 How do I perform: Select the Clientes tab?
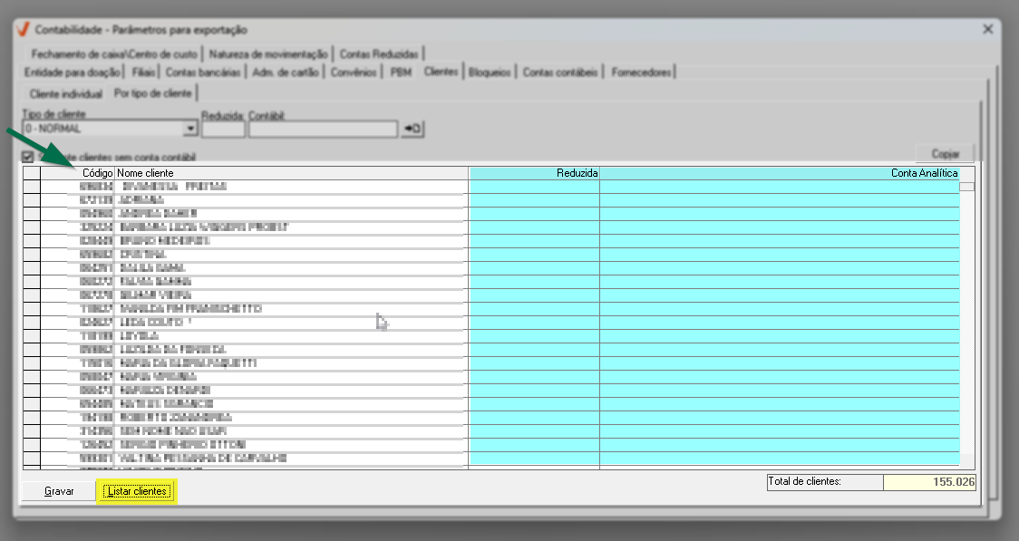tap(442, 72)
